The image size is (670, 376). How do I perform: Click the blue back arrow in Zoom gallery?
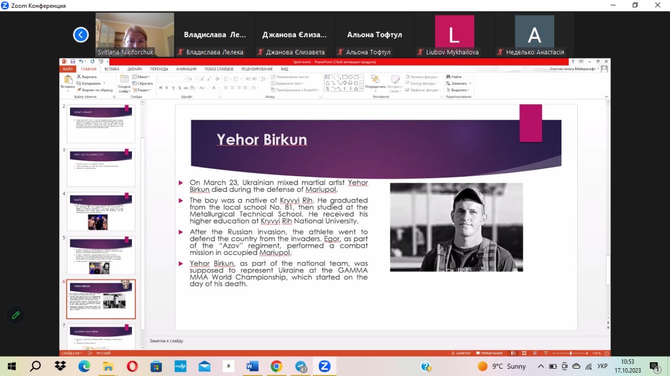[81, 35]
